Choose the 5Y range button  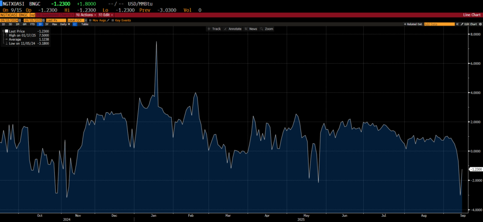coord(47,24)
